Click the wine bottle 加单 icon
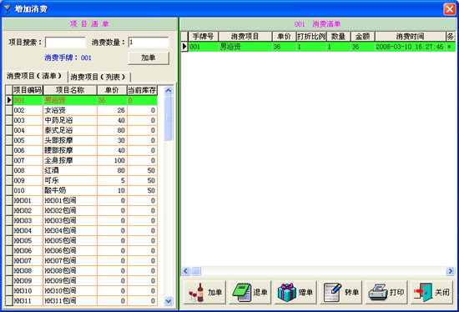This screenshot has height=312, width=459. [196, 292]
